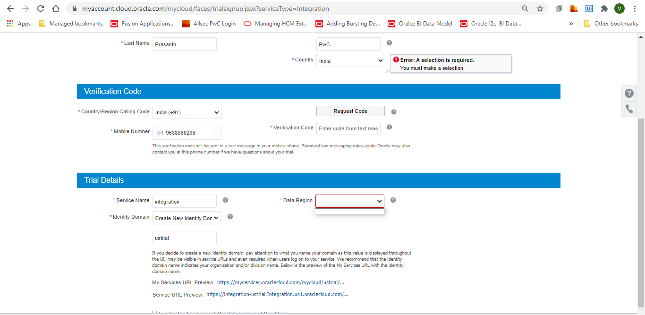Open the side-panel phone contact button
The width and height of the screenshot is (645, 315).
(629, 109)
